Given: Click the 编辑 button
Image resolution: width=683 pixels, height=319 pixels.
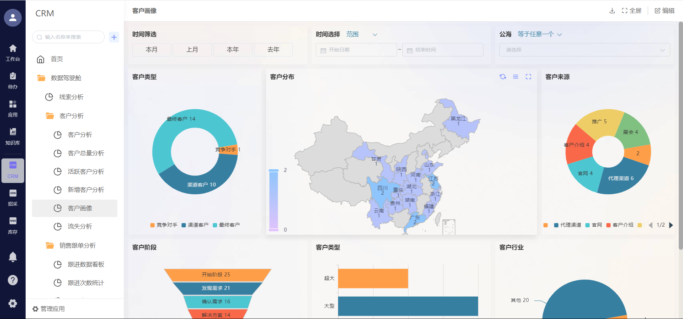Looking at the screenshot, I should point(665,11).
